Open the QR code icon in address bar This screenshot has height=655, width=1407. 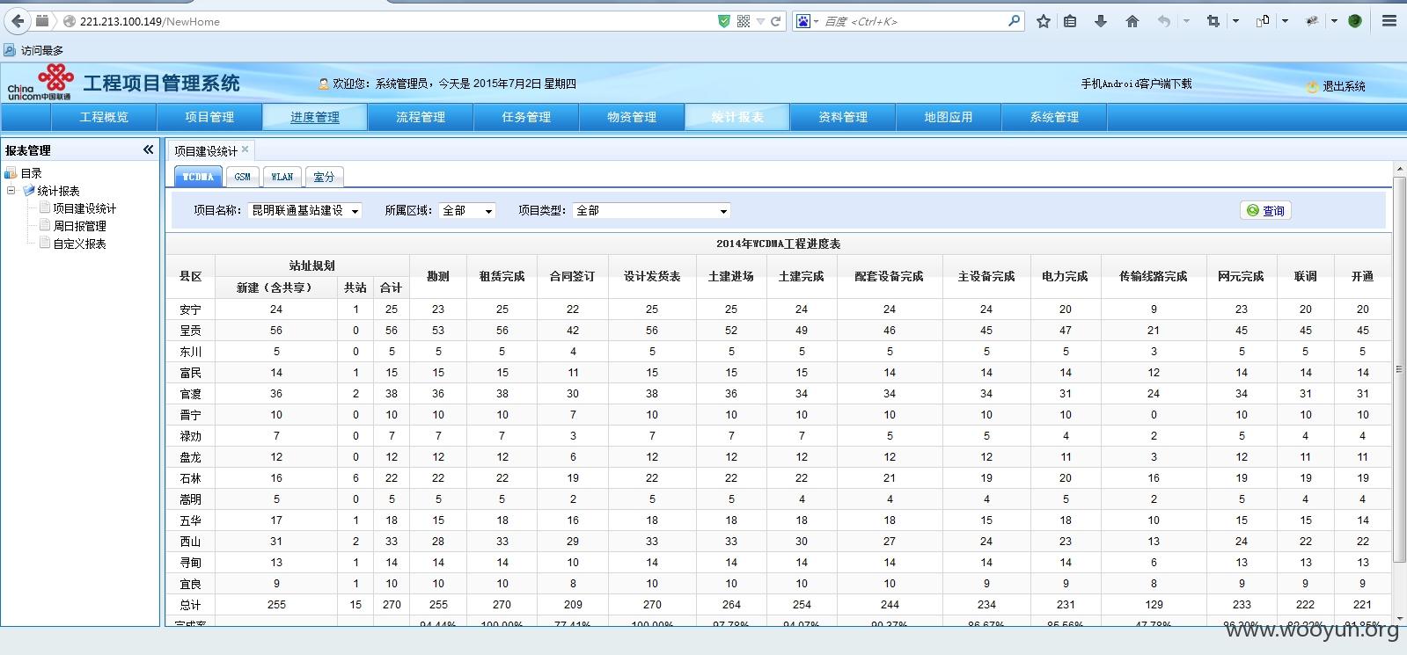tap(744, 21)
